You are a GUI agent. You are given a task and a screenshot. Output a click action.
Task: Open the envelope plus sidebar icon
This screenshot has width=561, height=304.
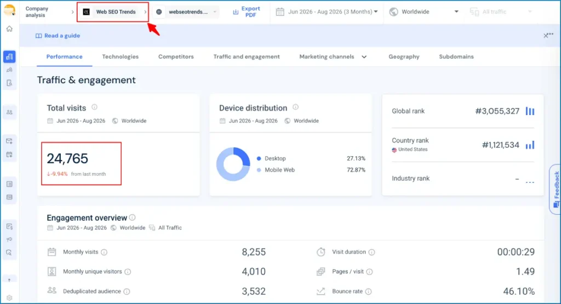point(9,141)
